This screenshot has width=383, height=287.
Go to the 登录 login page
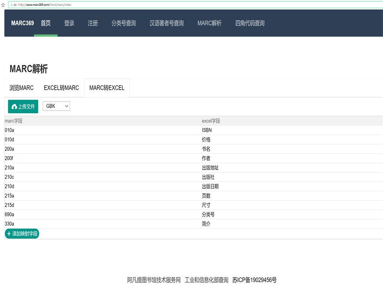[69, 23]
